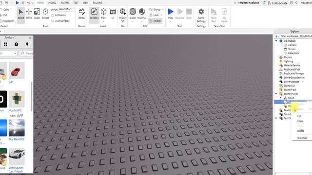Click the Resume playback button
The height and width of the screenshot is (175, 312).
pyautogui.click(x=180, y=14)
